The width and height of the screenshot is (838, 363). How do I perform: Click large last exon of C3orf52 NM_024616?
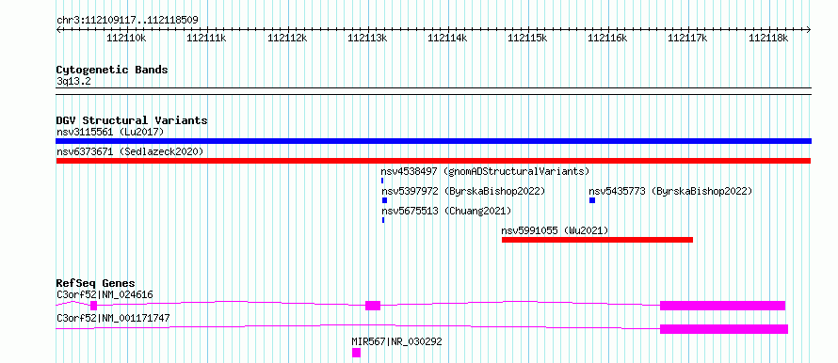click(722, 306)
